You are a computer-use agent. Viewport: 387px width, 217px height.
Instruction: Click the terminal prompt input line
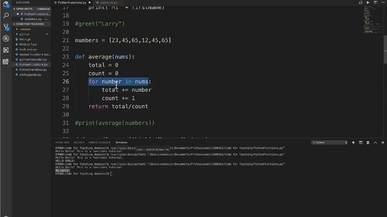point(83,174)
